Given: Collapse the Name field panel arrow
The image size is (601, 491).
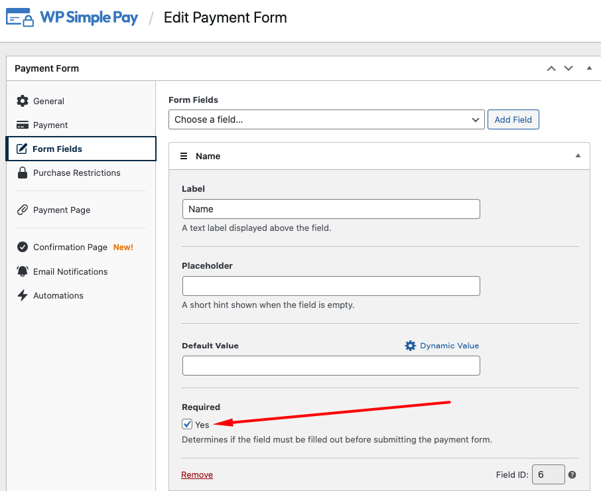Looking at the screenshot, I should [578, 156].
